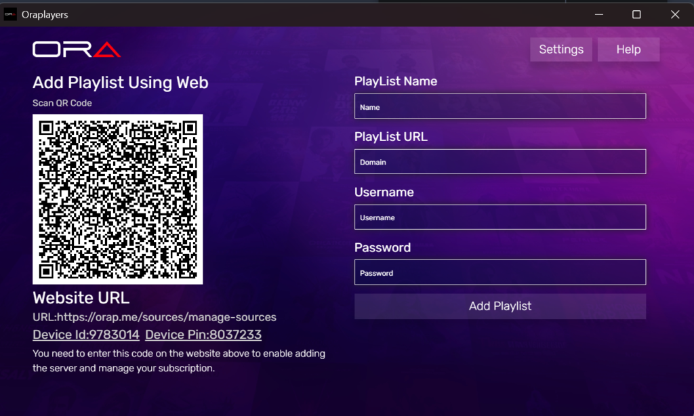Screen dimensions: 694x416
Task: Click the Add Playlist Using Web heading
Action: click(x=120, y=83)
